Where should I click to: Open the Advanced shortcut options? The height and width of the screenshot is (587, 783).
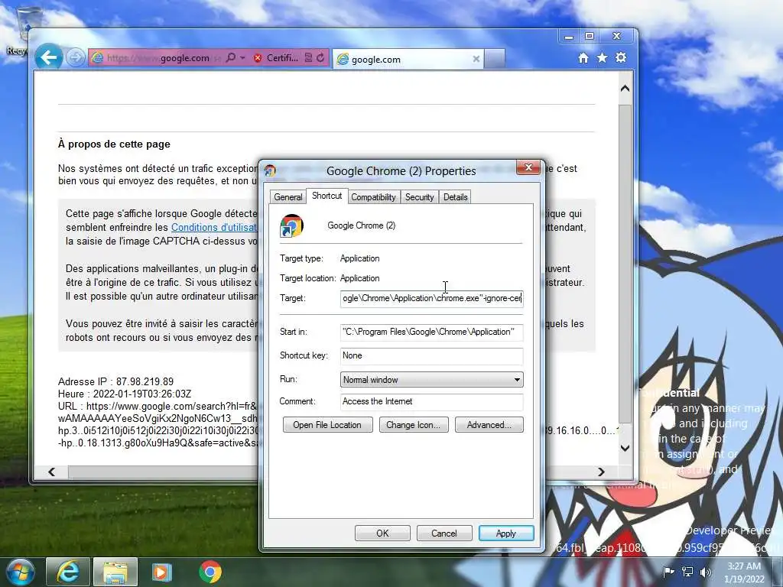(x=489, y=425)
